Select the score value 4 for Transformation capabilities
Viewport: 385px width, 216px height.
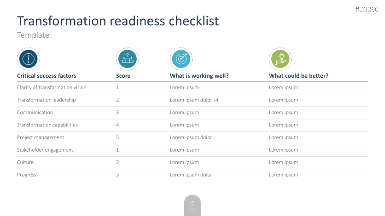117,125
